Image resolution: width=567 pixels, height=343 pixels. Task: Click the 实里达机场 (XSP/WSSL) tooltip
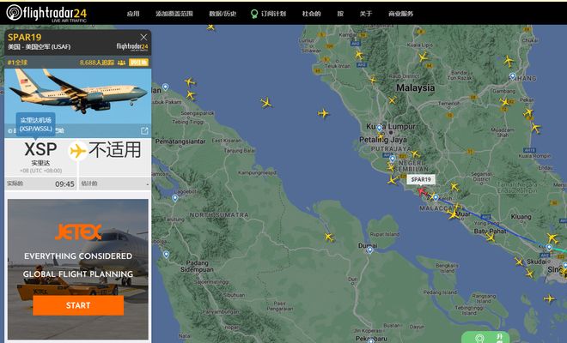35,124
